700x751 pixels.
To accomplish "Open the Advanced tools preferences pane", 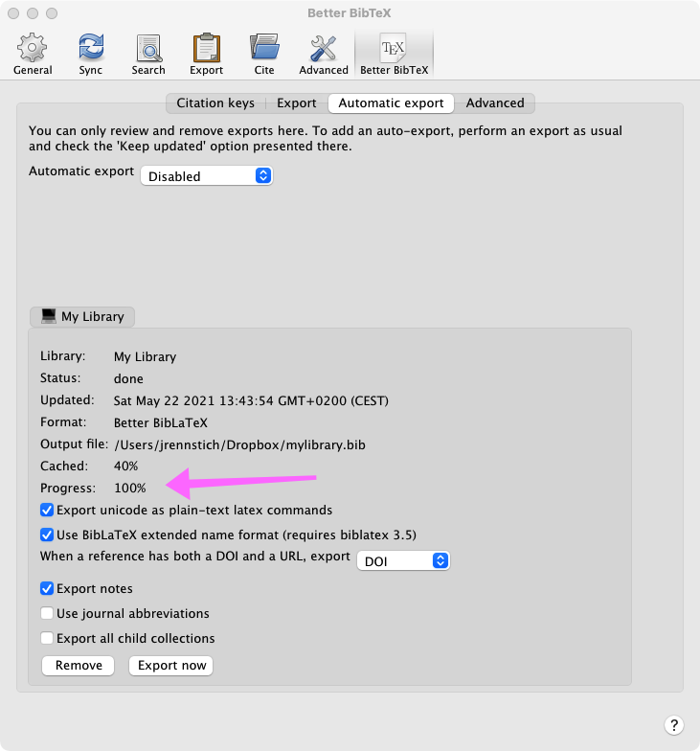I will pos(324,54).
